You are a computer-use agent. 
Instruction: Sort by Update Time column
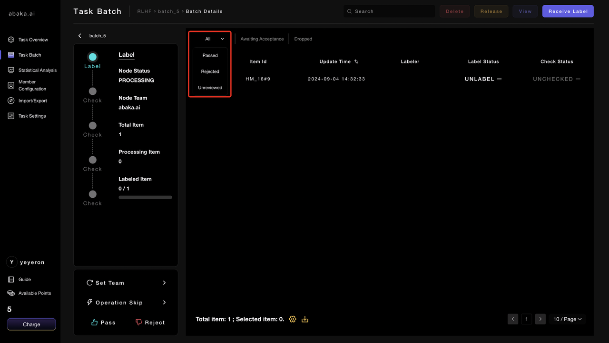[x=356, y=62]
